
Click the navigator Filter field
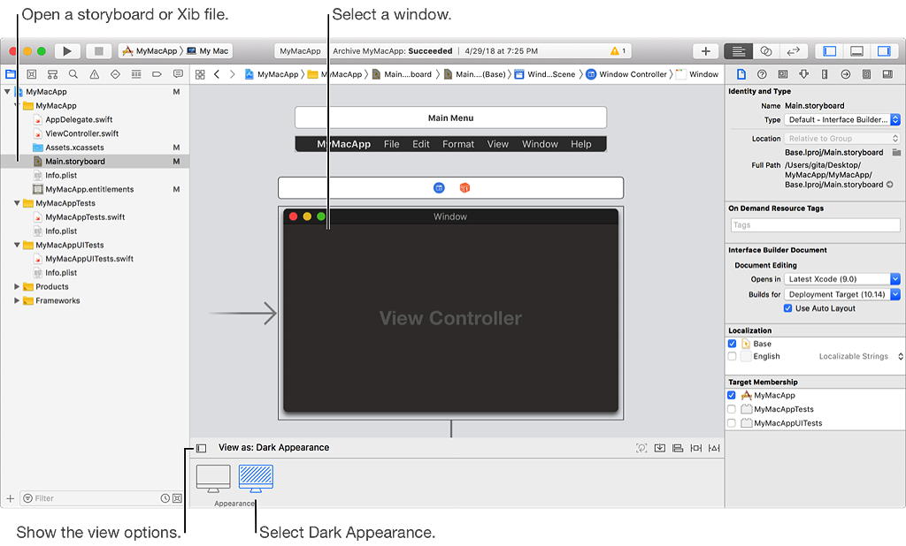coord(102,498)
